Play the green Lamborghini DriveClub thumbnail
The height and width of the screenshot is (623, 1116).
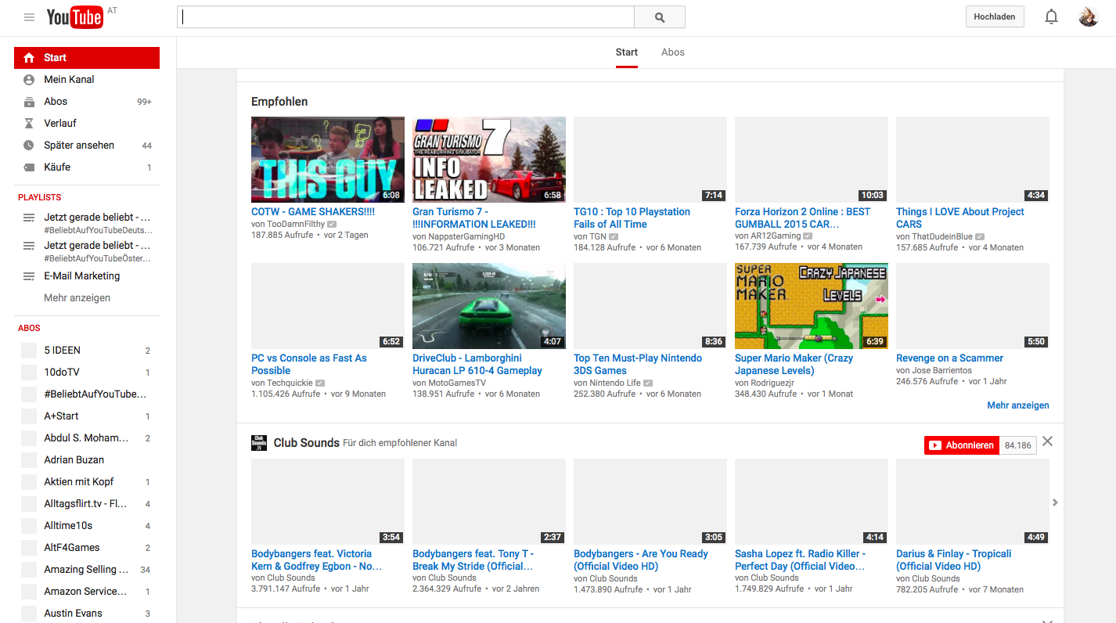(489, 306)
